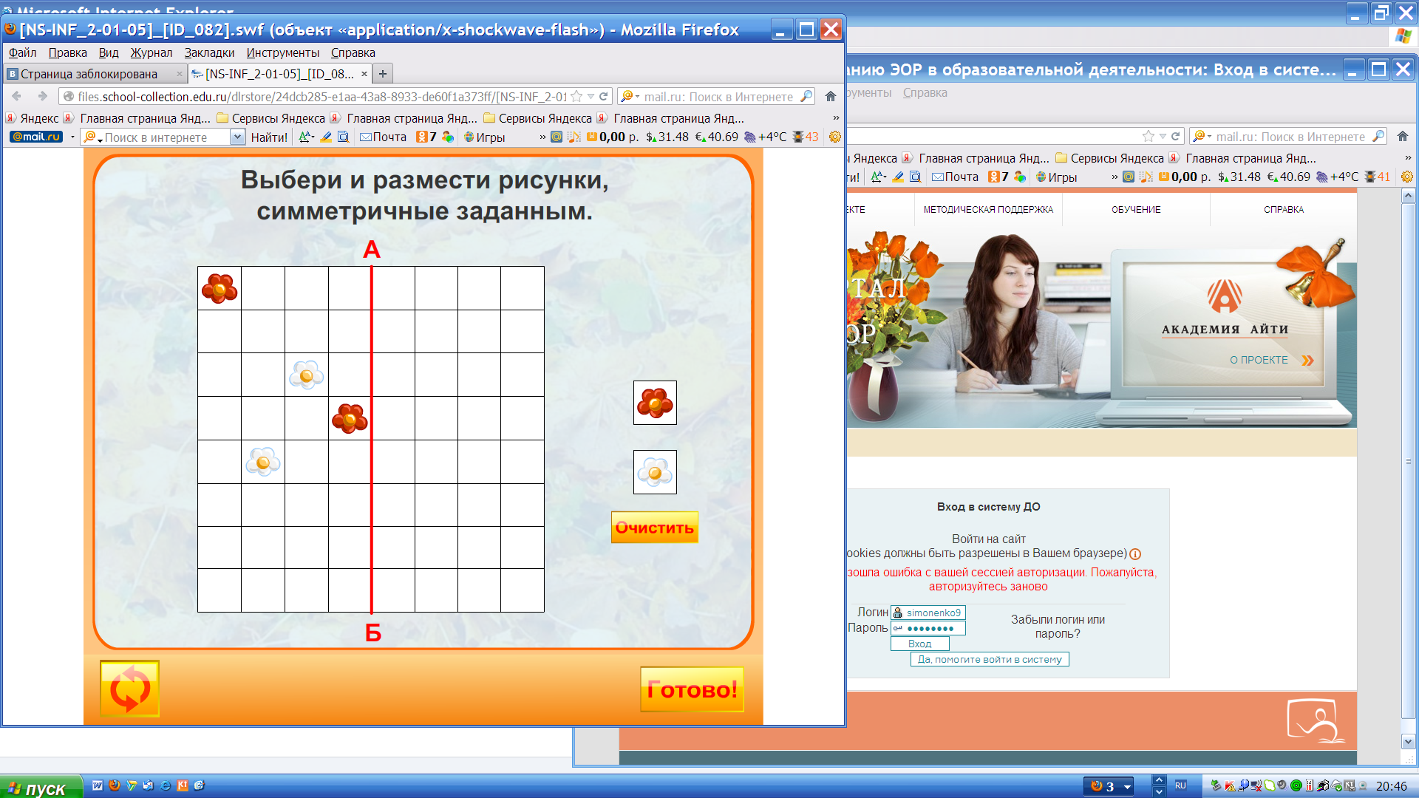
Task: Open the Word icon in the quick launch
Action: (x=98, y=785)
